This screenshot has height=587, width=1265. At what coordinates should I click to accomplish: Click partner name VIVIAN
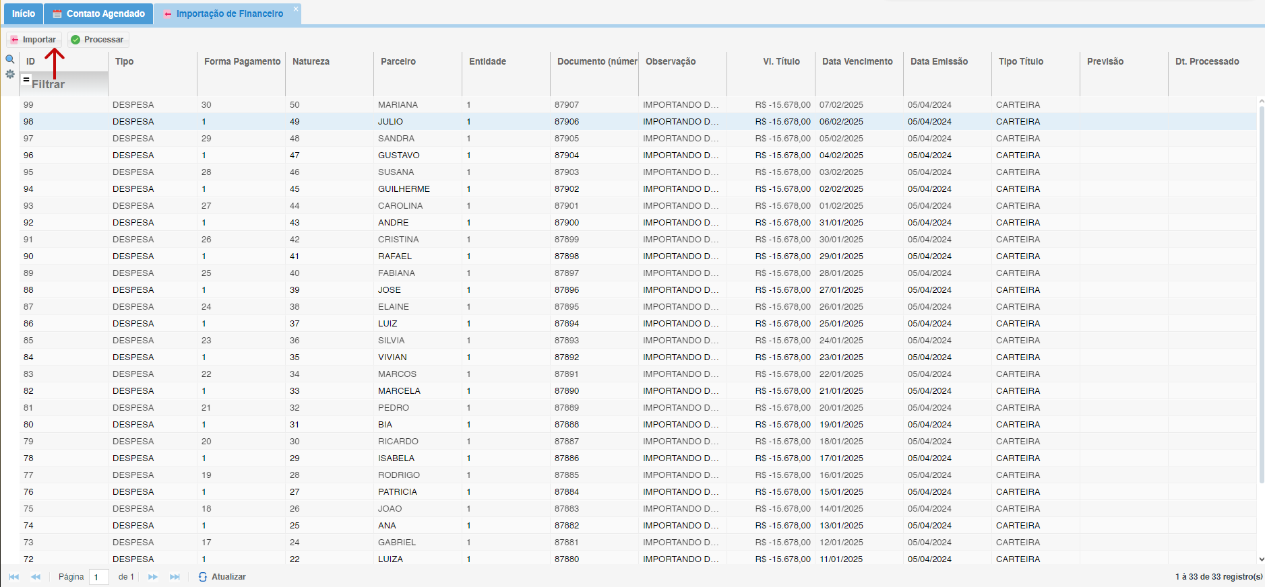[392, 357]
